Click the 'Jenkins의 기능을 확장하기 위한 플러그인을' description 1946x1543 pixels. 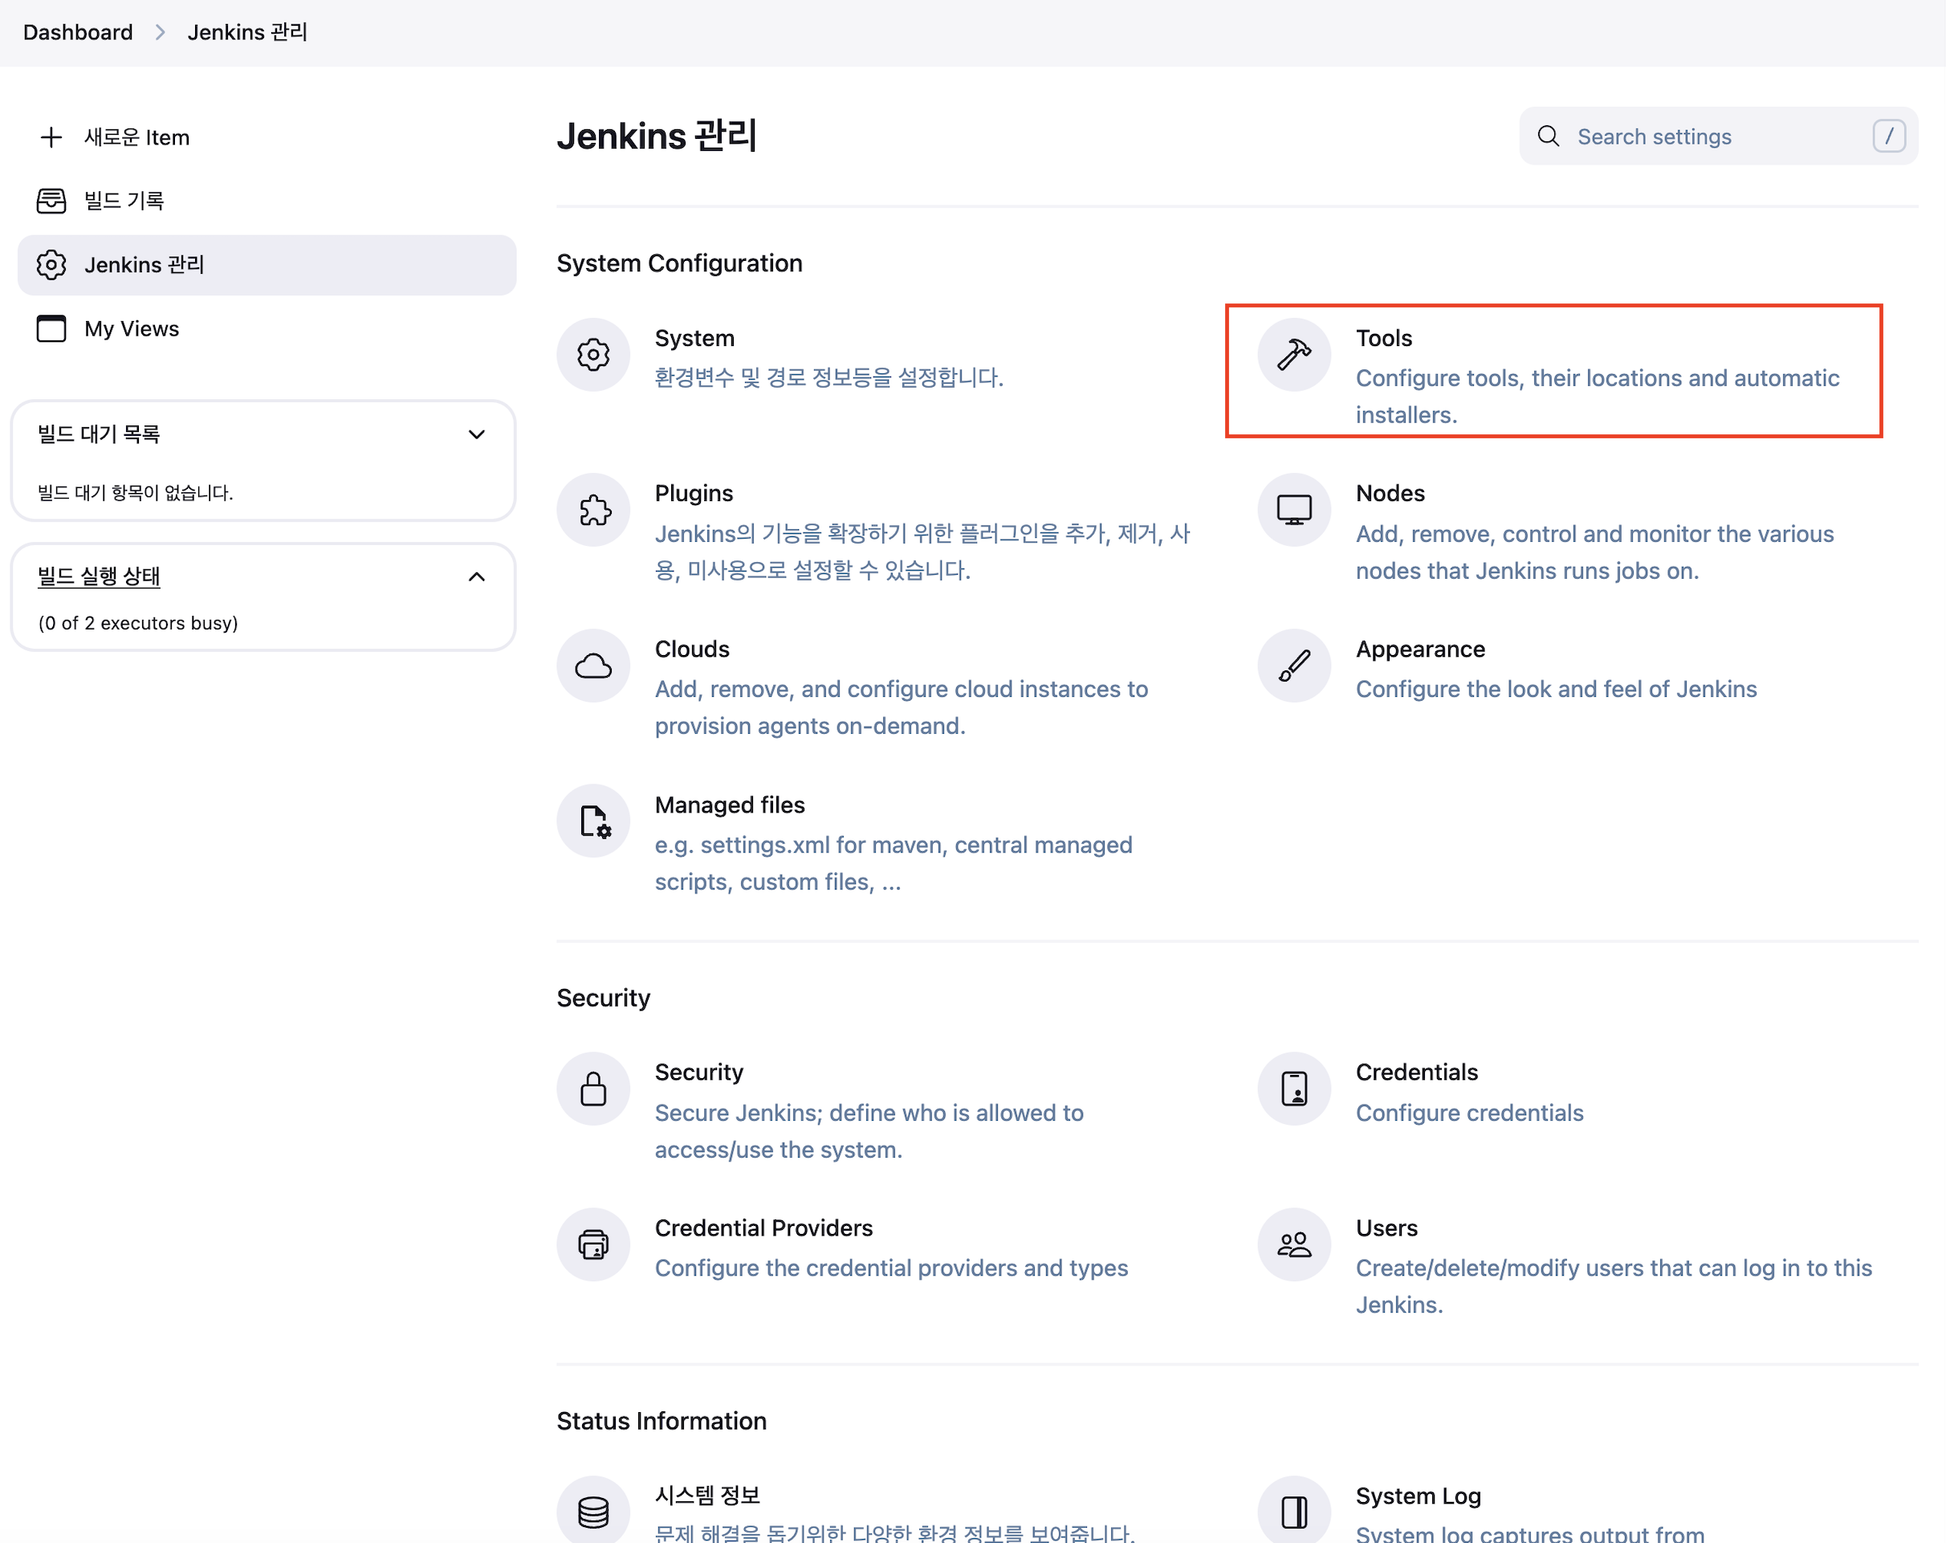click(922, 552)
